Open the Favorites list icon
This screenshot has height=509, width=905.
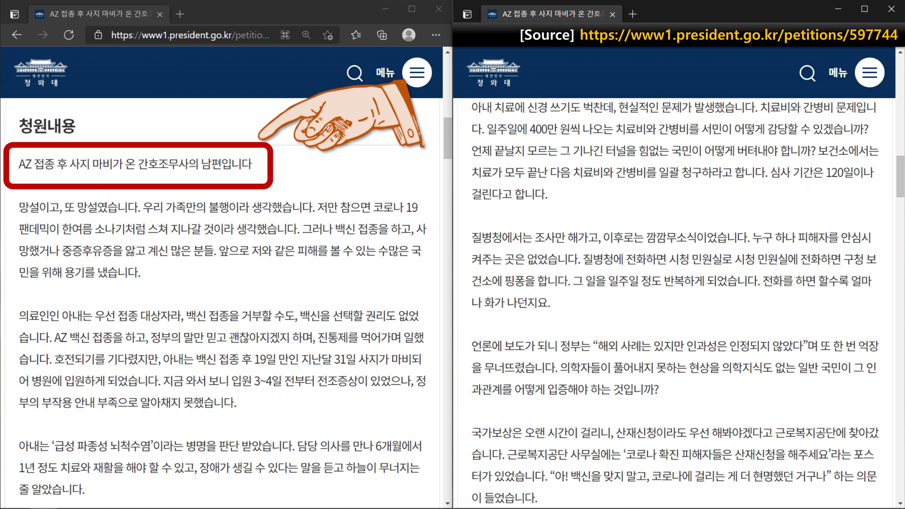(x=356, y=35)
